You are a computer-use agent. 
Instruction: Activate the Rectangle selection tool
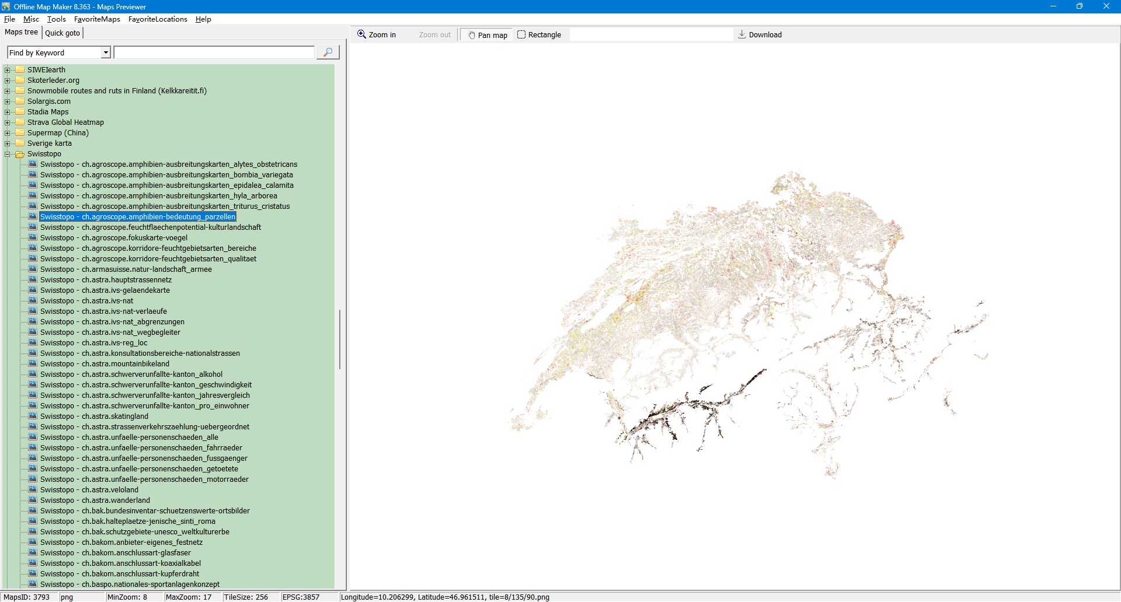pyautogui.click(x=539, y=35)
